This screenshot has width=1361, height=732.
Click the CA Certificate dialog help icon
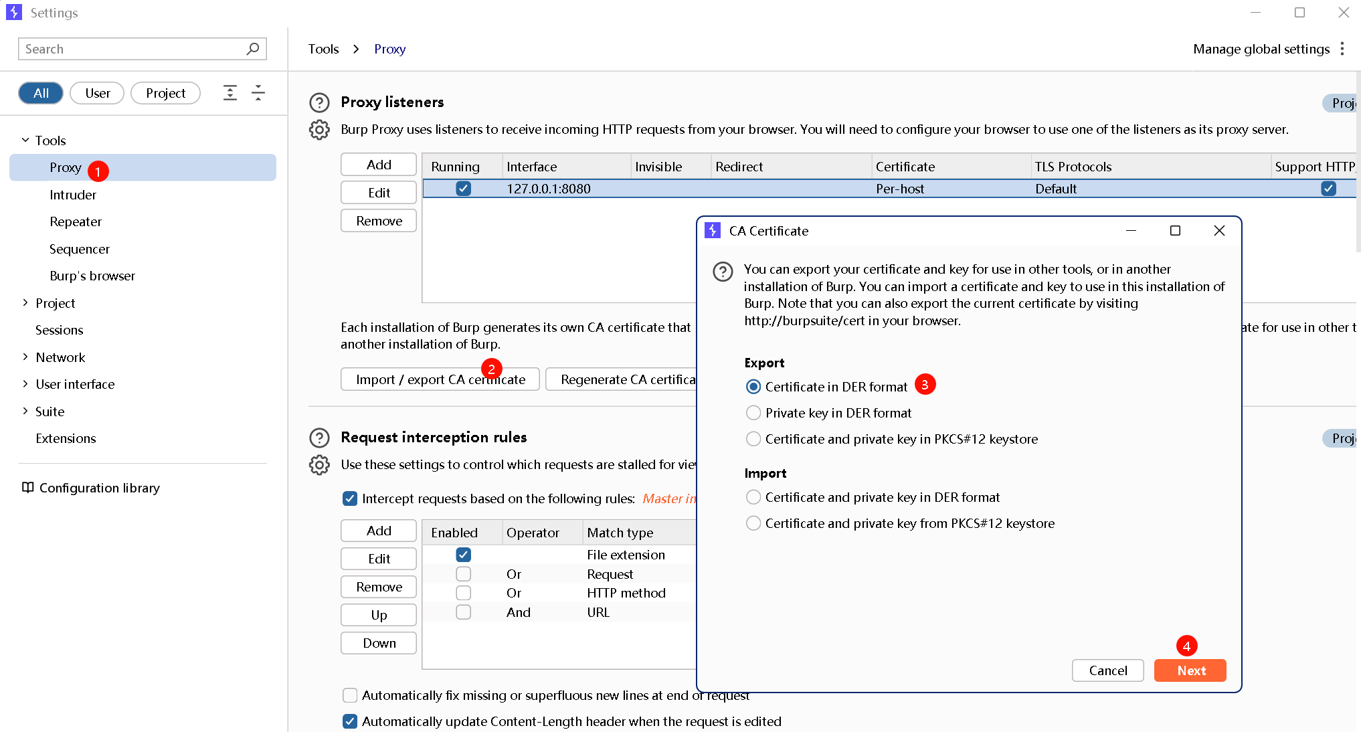coord(723,272)
